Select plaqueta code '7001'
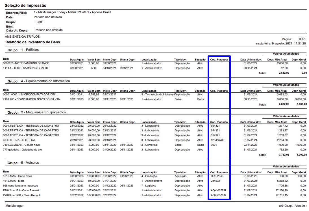The height and width of the screenshot is (211, 309). point(214,145)
